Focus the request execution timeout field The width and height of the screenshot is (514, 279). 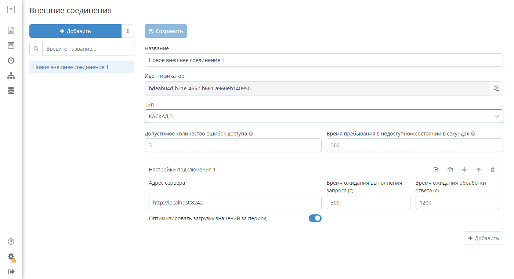[369, 202]
